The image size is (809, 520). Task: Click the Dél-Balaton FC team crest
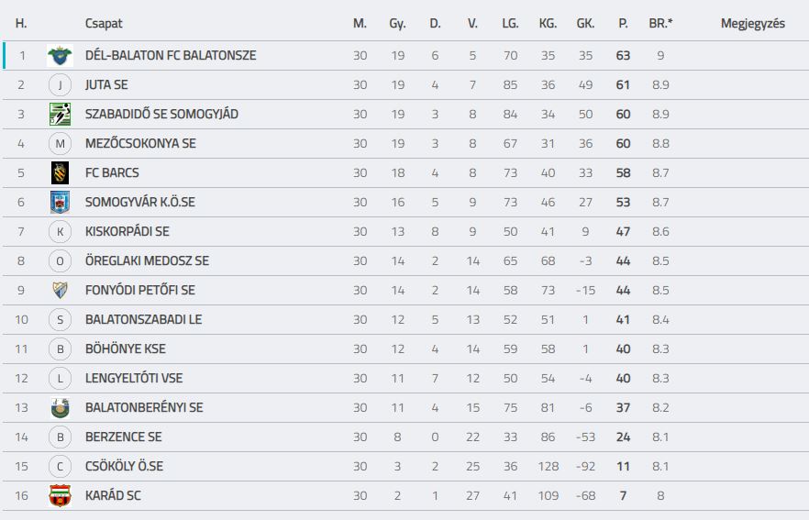[x=60, y=55]
